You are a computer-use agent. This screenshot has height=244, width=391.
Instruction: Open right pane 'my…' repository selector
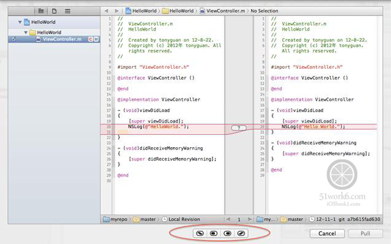pyautogui.click(x=266, y=219)
